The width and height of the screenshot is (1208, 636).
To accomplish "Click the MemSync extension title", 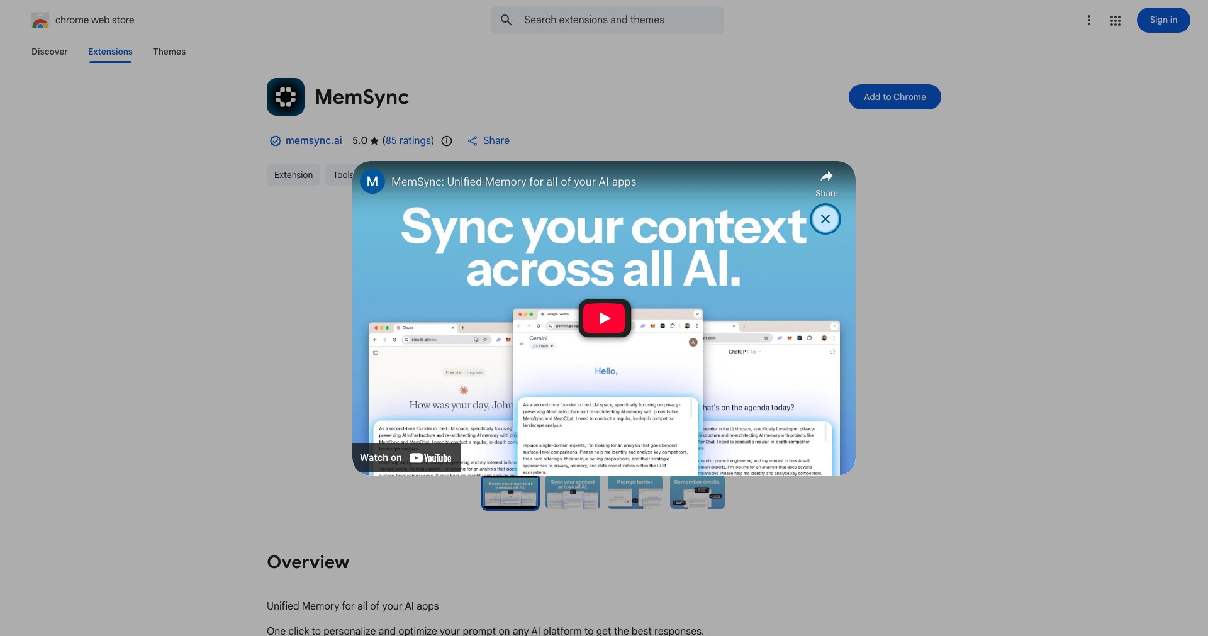I will [x=362, y=97].
